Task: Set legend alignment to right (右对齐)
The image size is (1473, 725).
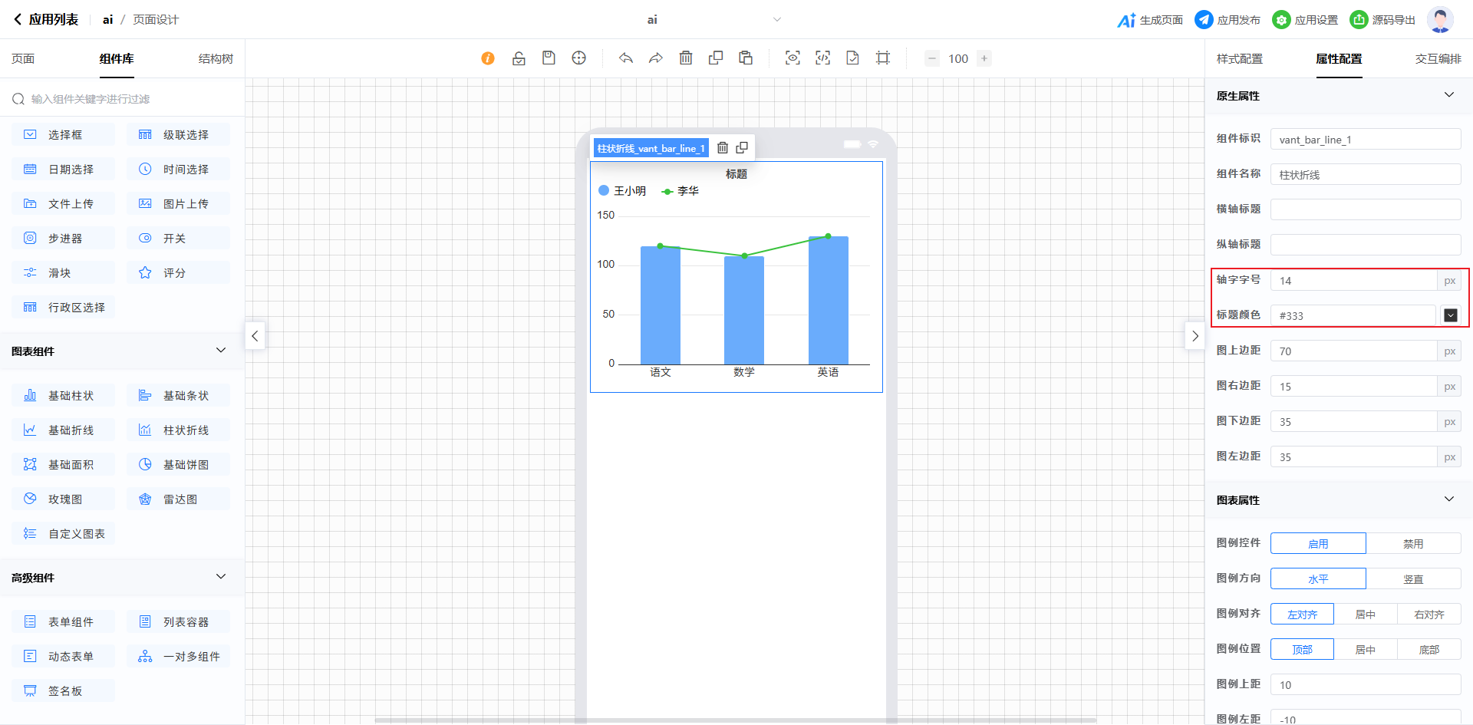Action: [x=1429, y=615]
